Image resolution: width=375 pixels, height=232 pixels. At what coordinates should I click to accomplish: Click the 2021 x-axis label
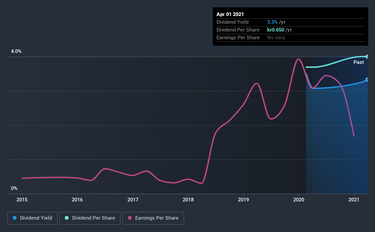coord(354,200)
